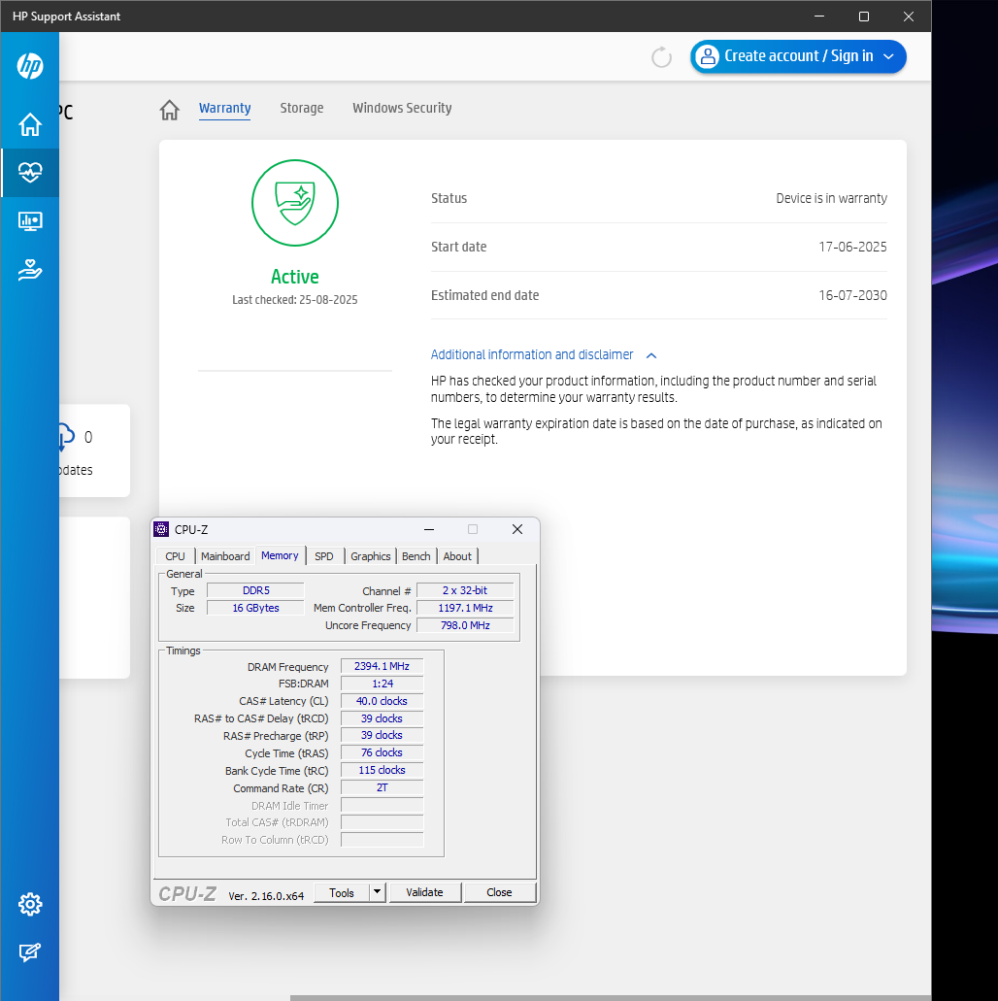
Task: Click Cycle Time tRAS value 76 clocks
Action: coord(382,752)
